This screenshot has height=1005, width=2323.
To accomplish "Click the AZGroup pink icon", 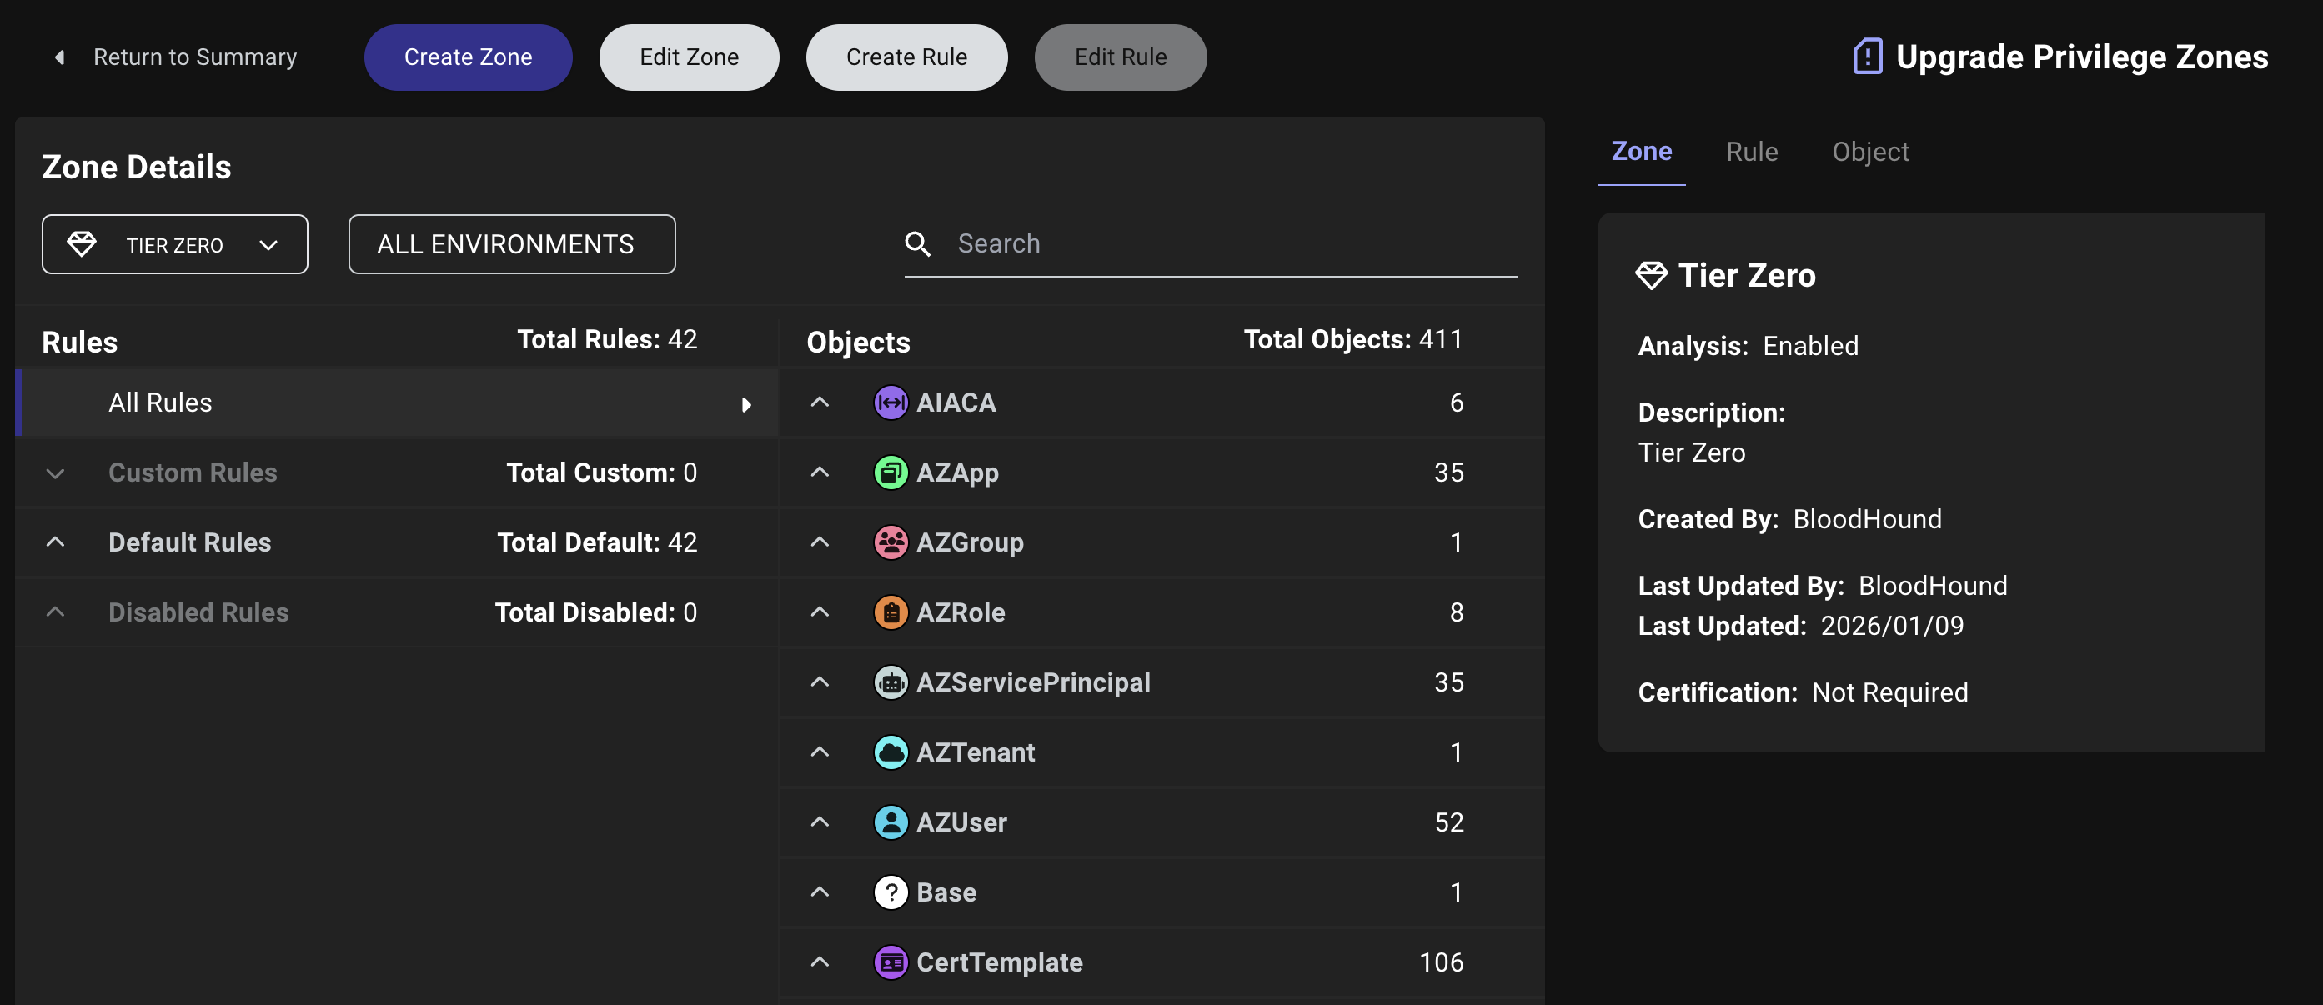I will [x=890, y=542].
